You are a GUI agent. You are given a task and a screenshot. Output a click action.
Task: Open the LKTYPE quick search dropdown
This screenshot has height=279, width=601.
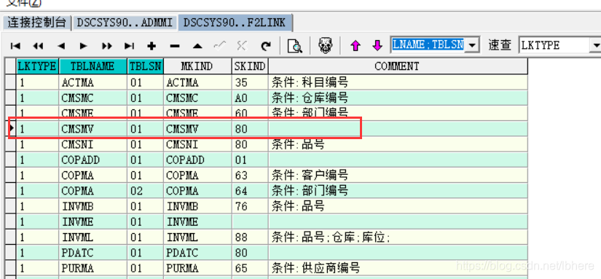(x=597, y=46)
